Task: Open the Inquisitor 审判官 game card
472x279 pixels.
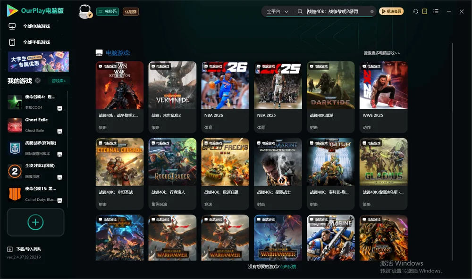Action: 331,173
